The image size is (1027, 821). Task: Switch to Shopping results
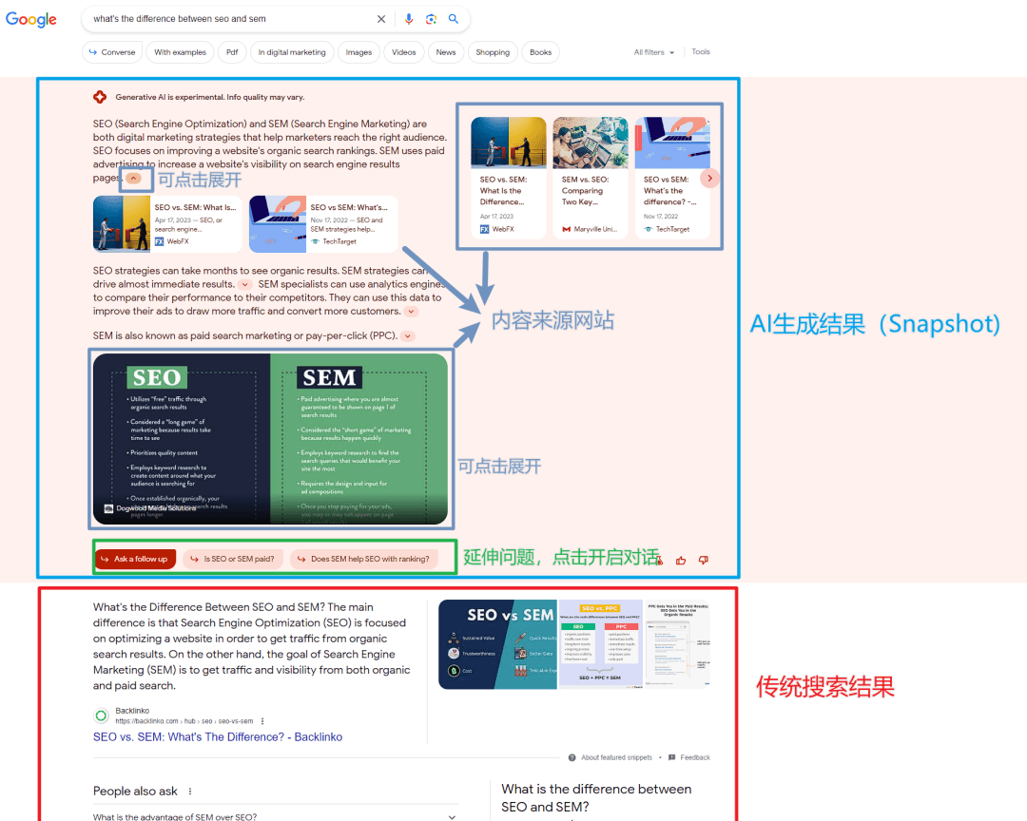[x=493, y=52]
